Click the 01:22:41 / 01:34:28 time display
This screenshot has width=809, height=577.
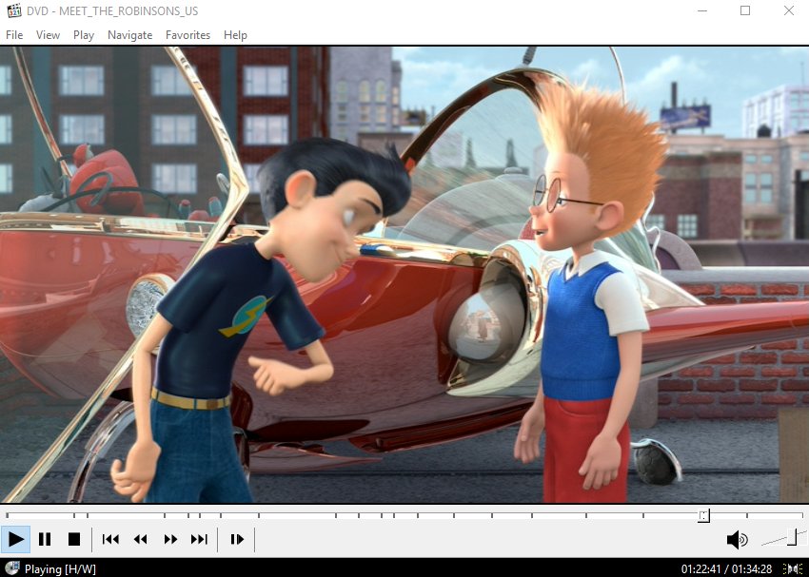pyautogui.click(x=726, y=569)
